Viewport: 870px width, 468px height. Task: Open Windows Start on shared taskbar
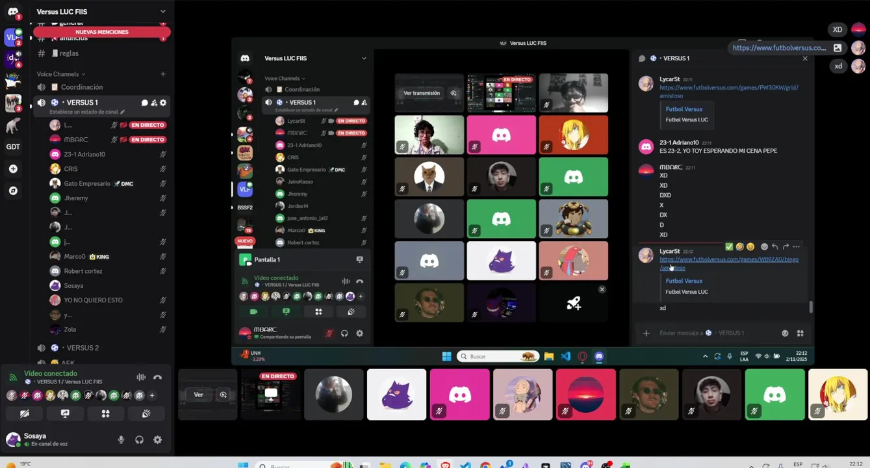point(446,356)
